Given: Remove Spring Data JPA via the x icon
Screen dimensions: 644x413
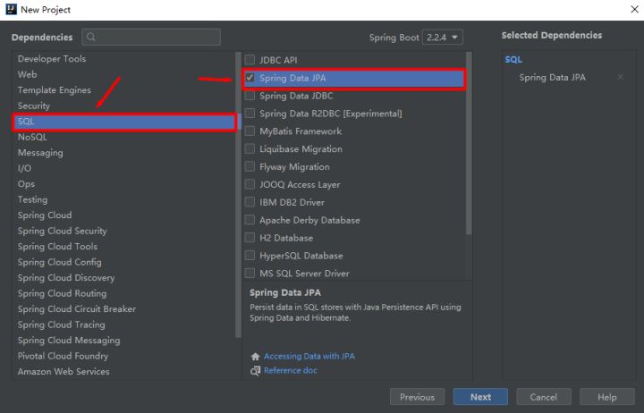Looking at the screenshot, I should [621, 78].
